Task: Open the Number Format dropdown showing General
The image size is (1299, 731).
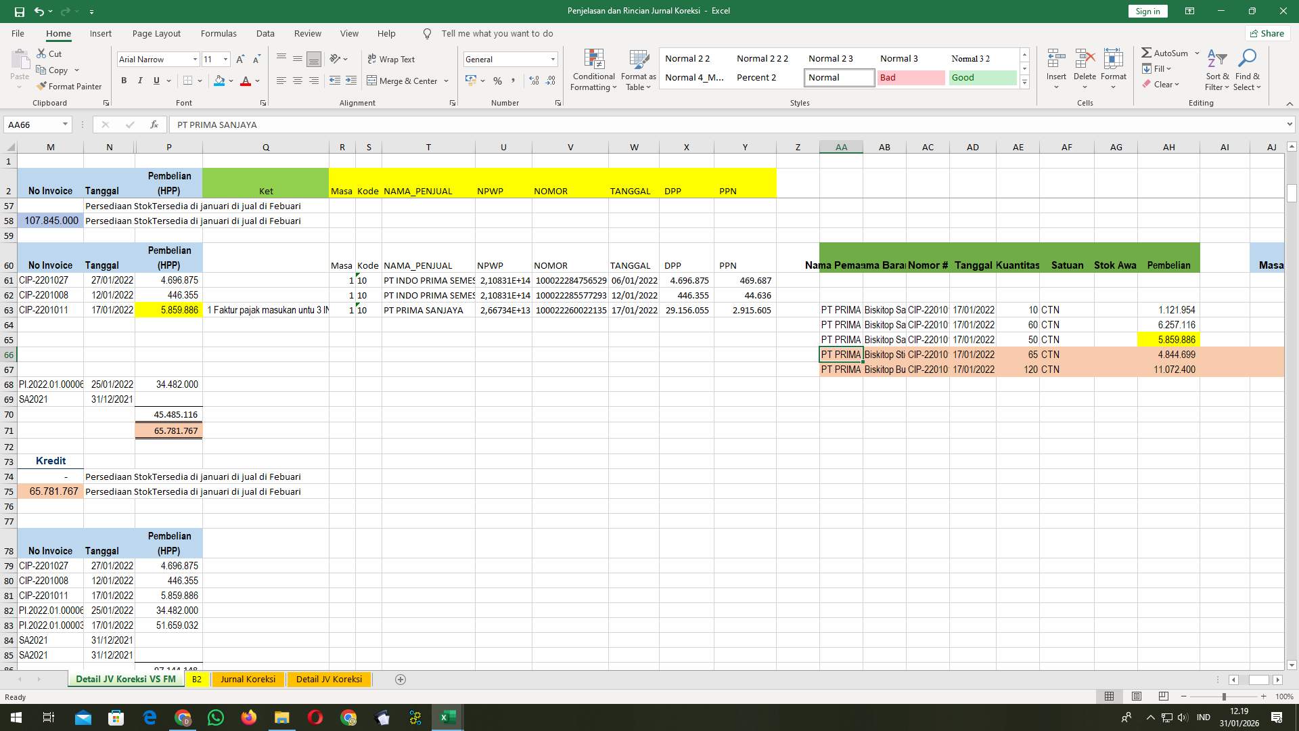Action: click(x=551, y=59)
